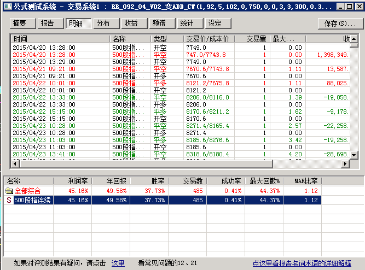Viewport: 365px width, 270px height.
Task: Select the 分布 tab
Action: [103, 24]
